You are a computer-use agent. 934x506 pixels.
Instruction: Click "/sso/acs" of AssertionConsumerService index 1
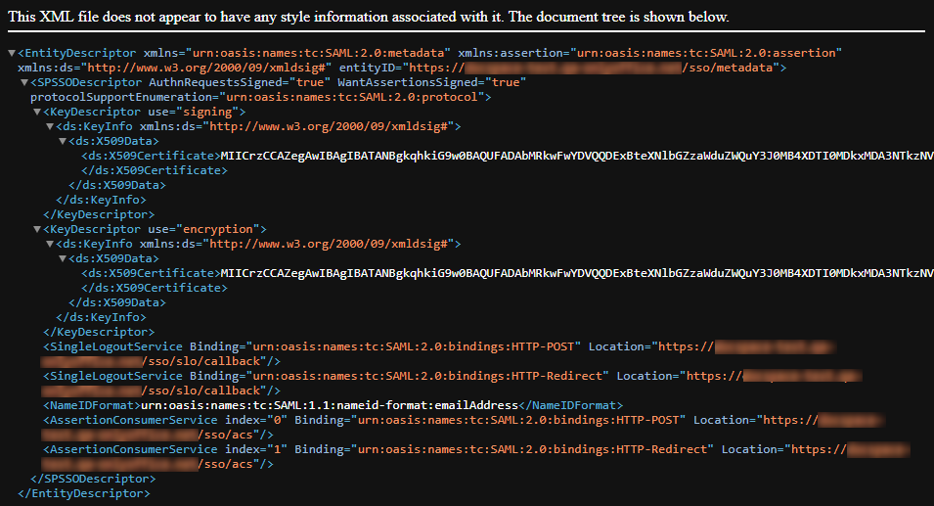tap(226, 464)
